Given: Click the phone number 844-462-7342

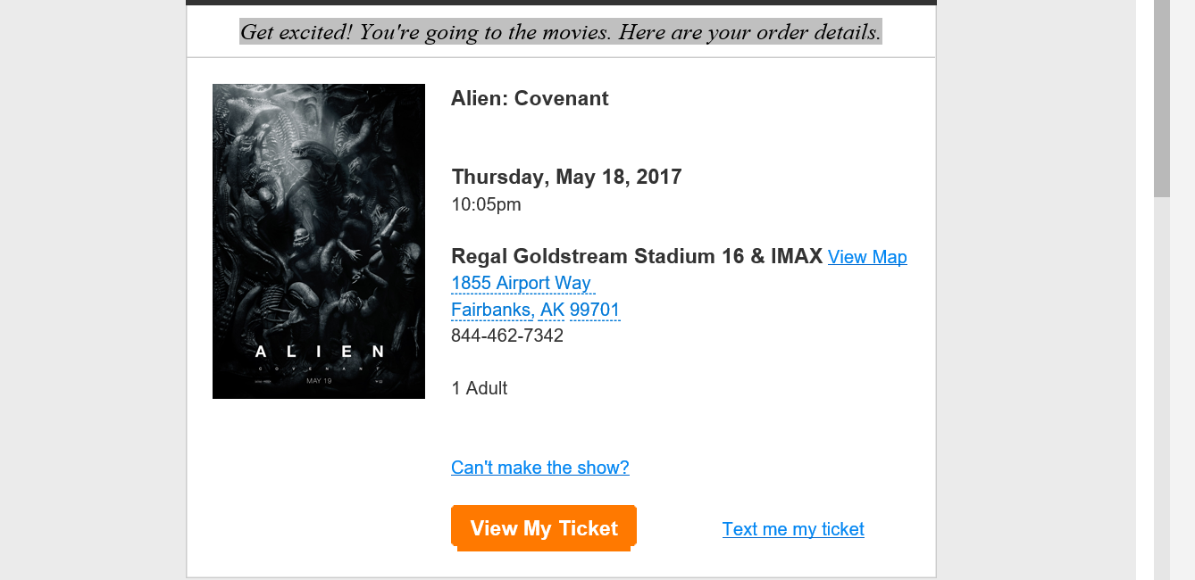Looking at the screenshot, I should coord(507,336).
